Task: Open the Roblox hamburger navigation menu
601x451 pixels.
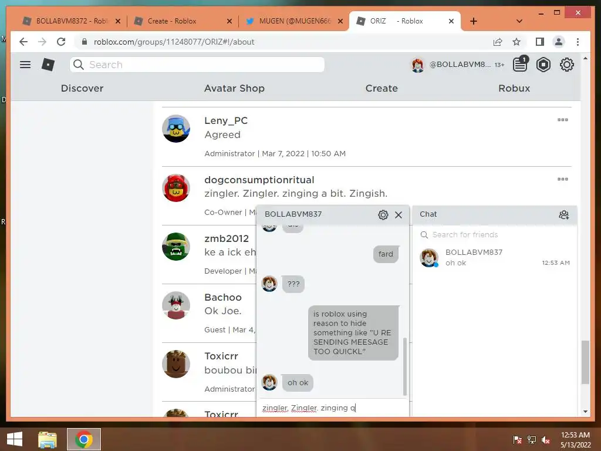Action: [x=25, y=65]
